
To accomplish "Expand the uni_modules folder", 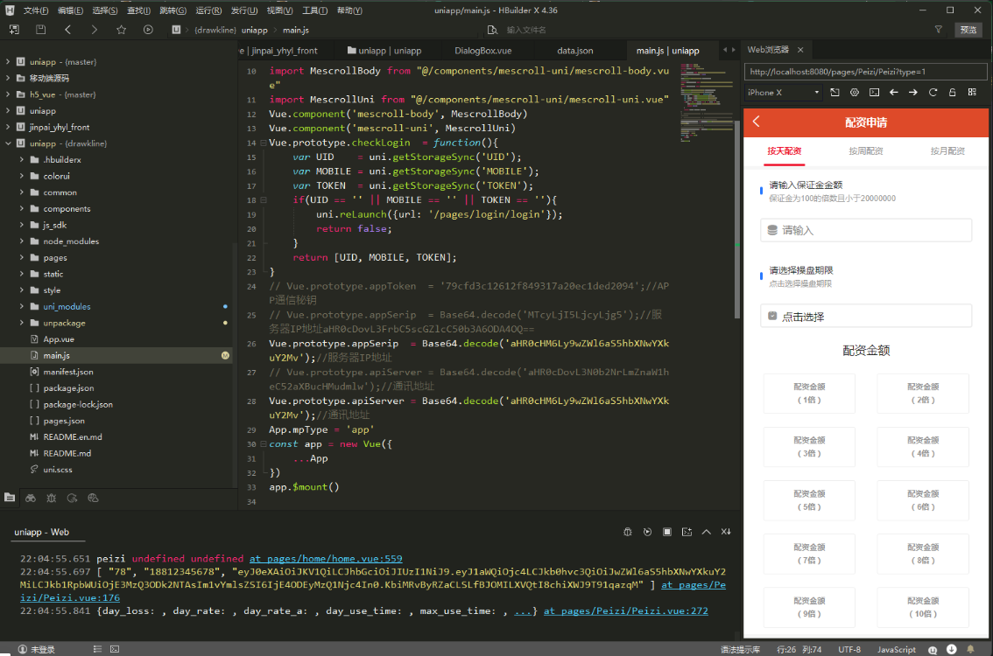I will [22, 306].
